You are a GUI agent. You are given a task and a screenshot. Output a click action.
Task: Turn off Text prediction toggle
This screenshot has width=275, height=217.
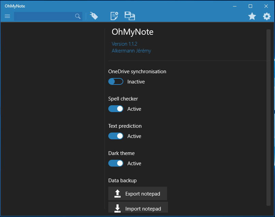point(116,136)
